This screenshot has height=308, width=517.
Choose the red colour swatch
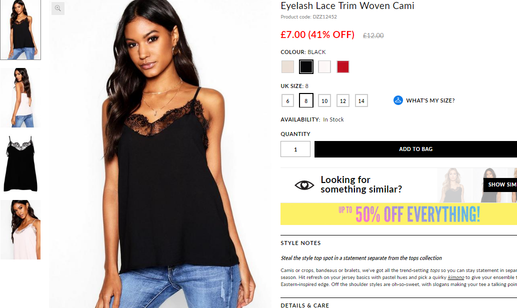343,67
